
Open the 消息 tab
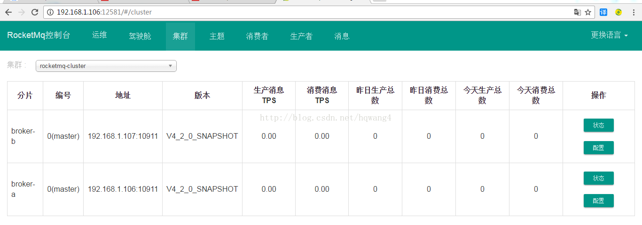point(342,36)
